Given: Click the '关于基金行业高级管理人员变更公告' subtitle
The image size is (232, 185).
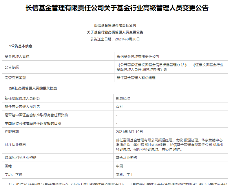Looking at the screenshot, I should pos(115,32).
